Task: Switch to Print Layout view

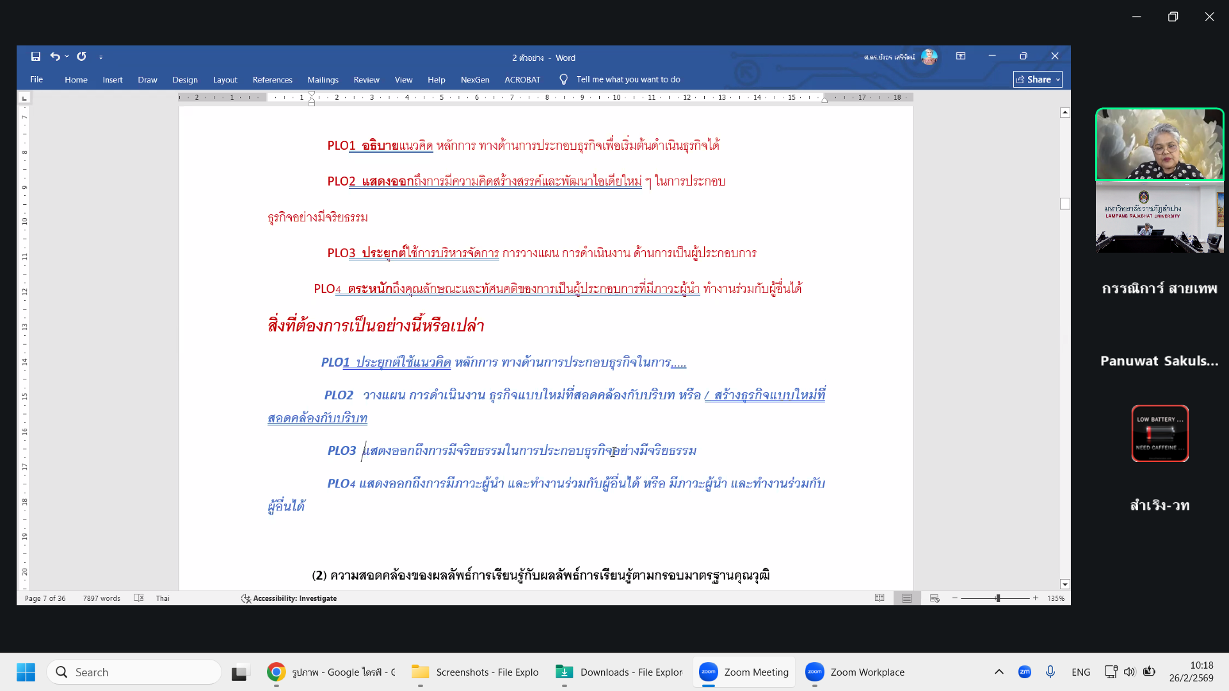Action: click(x=907, y=598)
